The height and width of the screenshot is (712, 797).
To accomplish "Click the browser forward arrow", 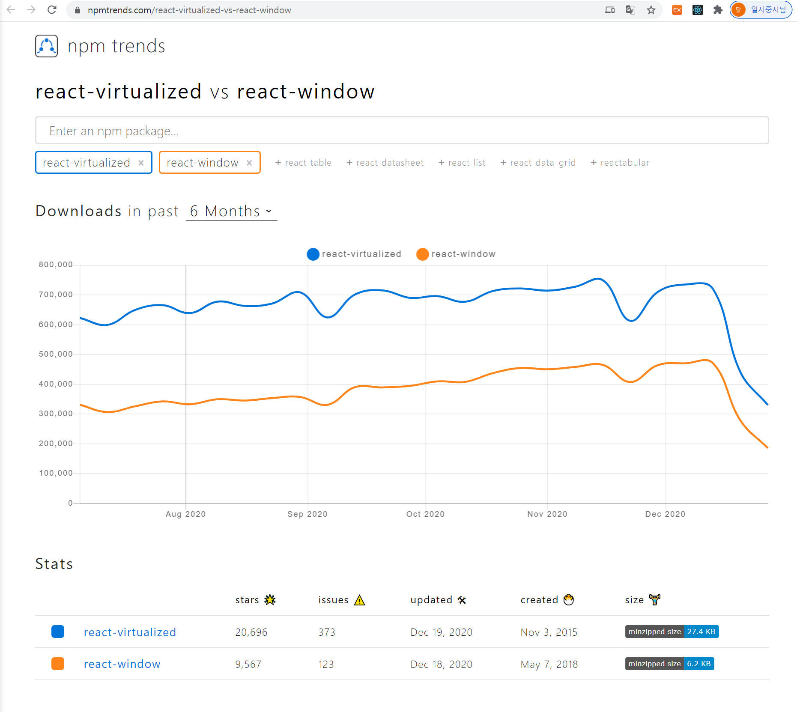I will tap(31, 10).
